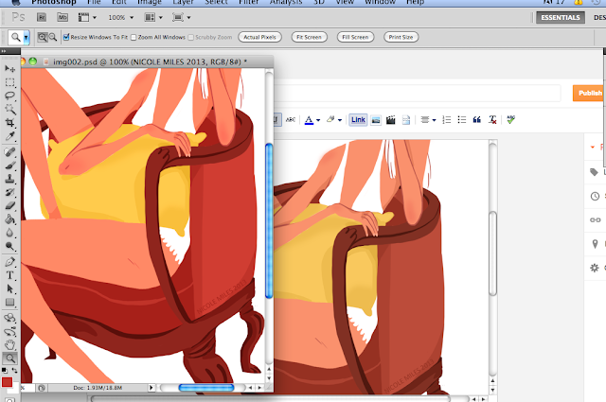Viewport: 606px width, 402px height.
Task: Click the foreground red color swatch
Action: [7, 382]
